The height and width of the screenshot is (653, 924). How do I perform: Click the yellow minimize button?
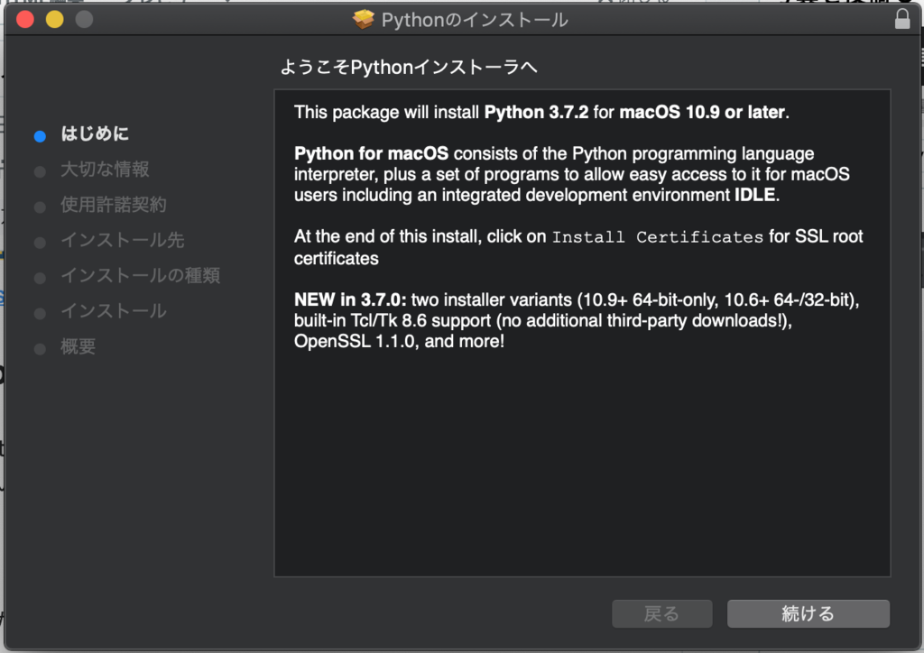coord(52,18)
